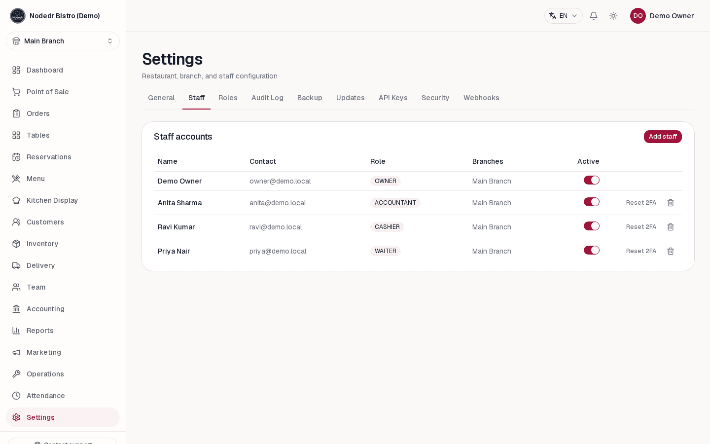Viewport: 710px width, 444px height.
Task: Delete Ravi Kumar's staff account
Action: 671,227
